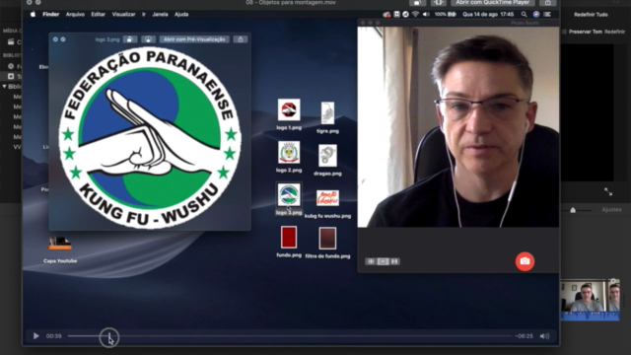Open the Ajuda menu
The image size is (631, 355).
click(181, 14)
